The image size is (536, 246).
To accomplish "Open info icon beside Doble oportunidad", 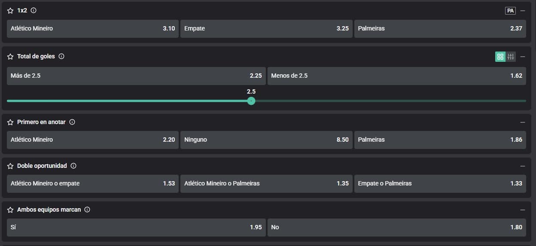I will 73,166.
